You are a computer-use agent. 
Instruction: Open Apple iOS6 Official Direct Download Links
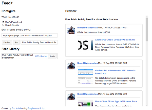click(115, 40)
